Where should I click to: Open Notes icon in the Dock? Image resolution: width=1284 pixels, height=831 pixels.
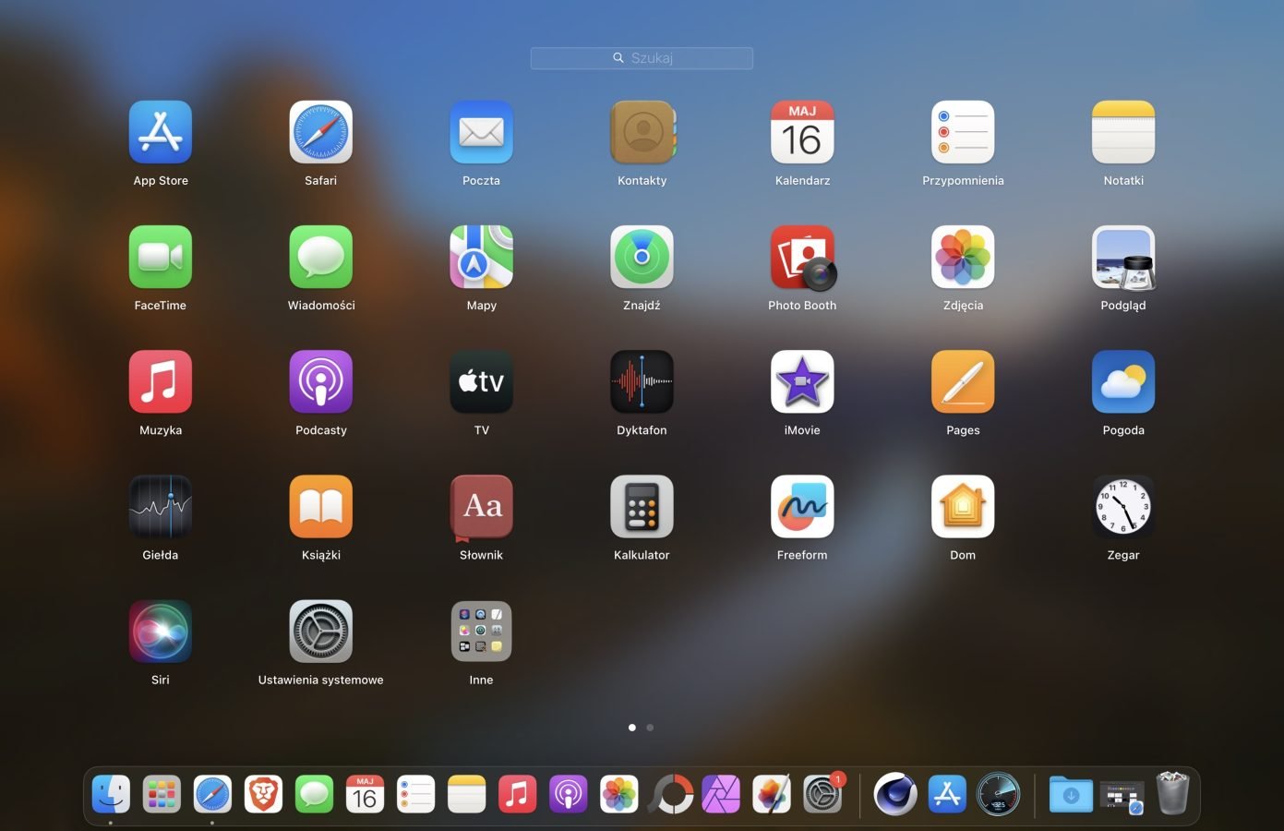tap(466, 794)
